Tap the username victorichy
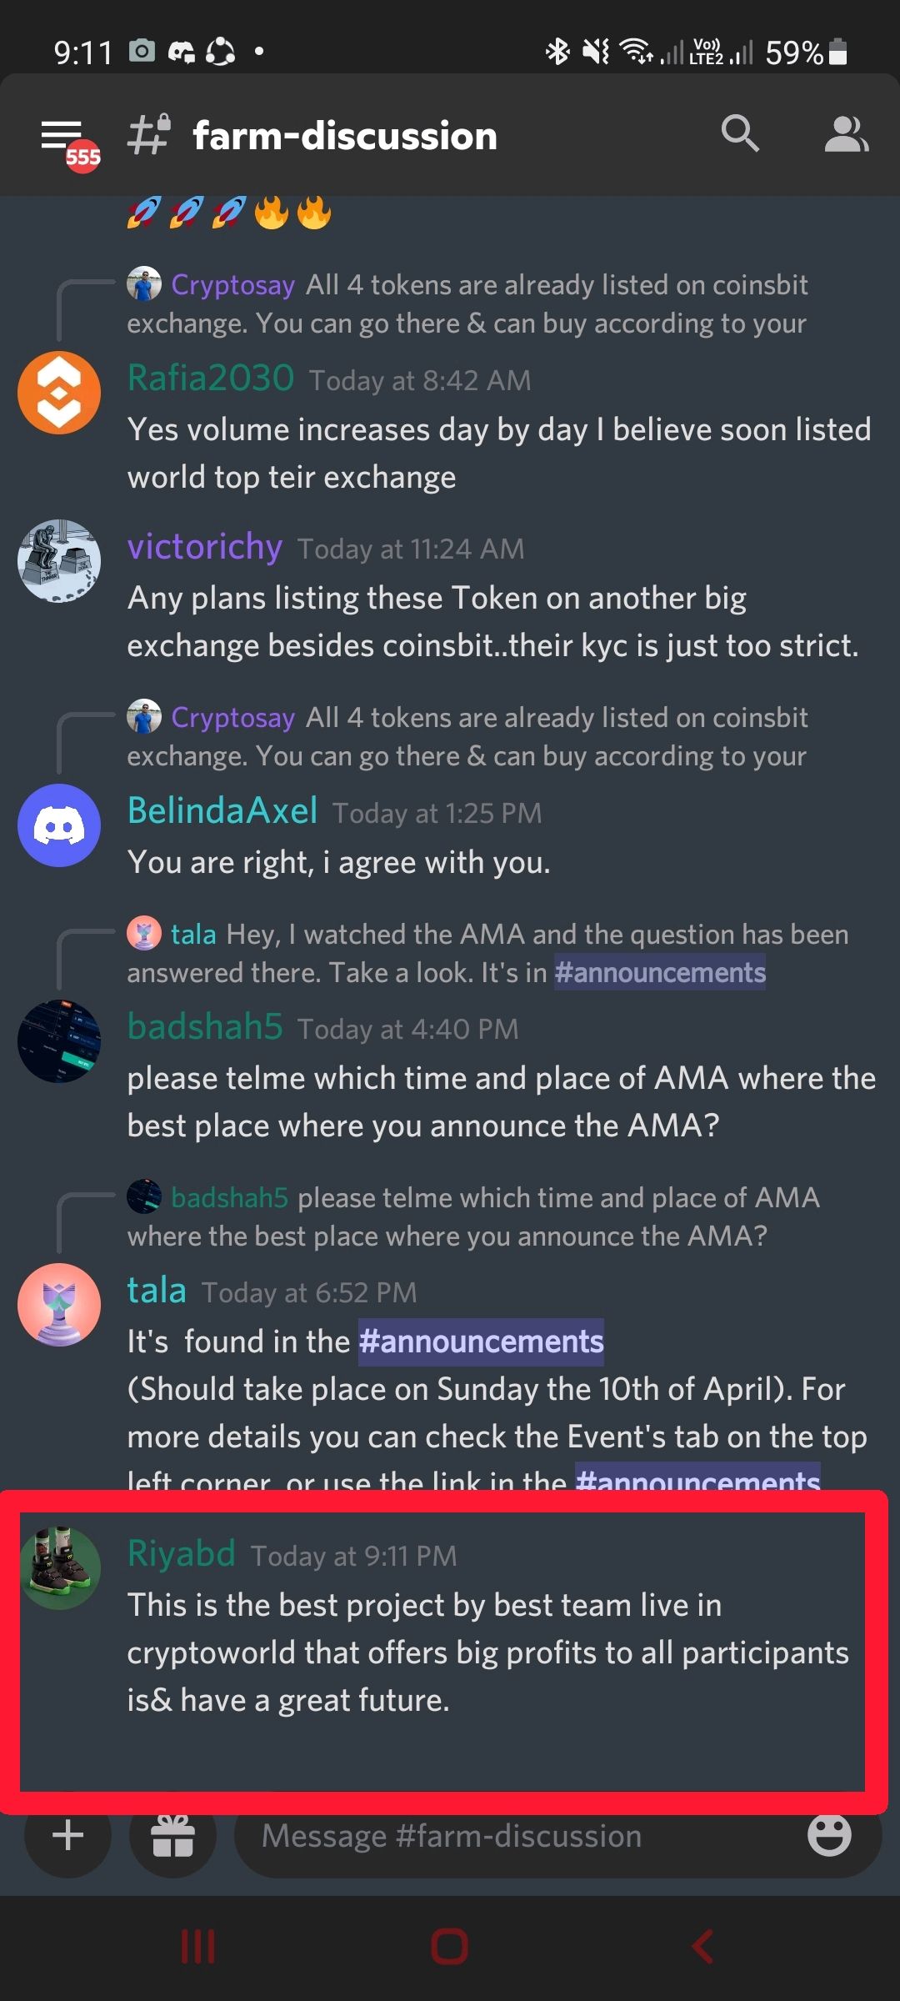The width and height of the screenshot is (900, 2001). (205, 547)
